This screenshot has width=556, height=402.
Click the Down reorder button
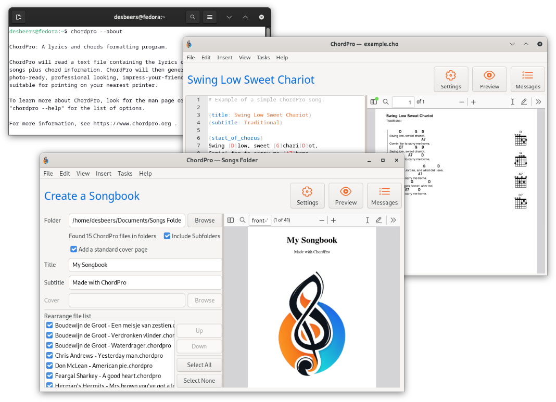click(x=199, y=346)
